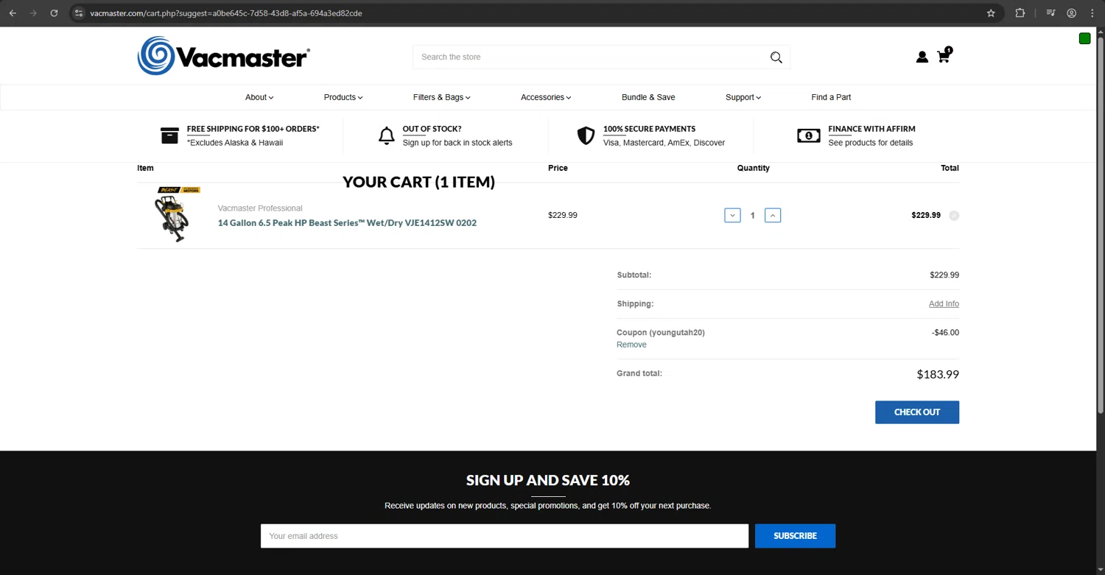Viewport: 1105px width, 575px height.
Task: Click the Vacmaster Professional brand text
Action: 260,208
